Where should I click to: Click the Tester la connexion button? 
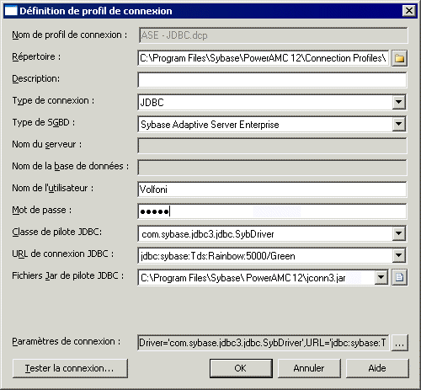70,368
